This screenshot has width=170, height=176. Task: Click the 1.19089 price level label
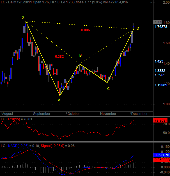pyautogui.click(x=161, y=85)
